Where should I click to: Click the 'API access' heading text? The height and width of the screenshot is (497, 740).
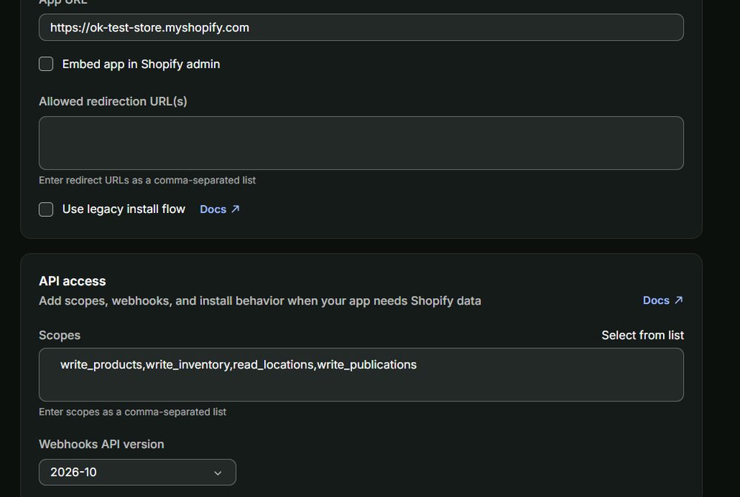coord(73,281)
